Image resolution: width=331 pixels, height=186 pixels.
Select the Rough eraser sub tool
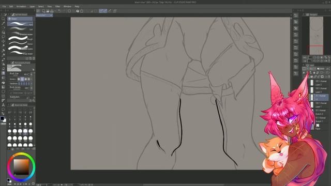point(20,38)
